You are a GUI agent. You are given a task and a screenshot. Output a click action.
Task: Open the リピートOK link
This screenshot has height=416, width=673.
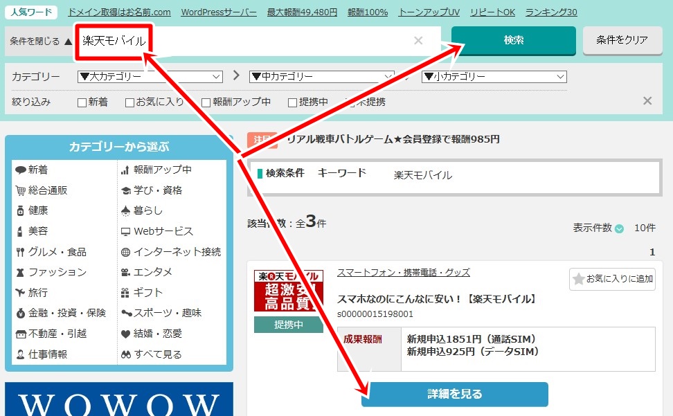[x=492, y=12]
